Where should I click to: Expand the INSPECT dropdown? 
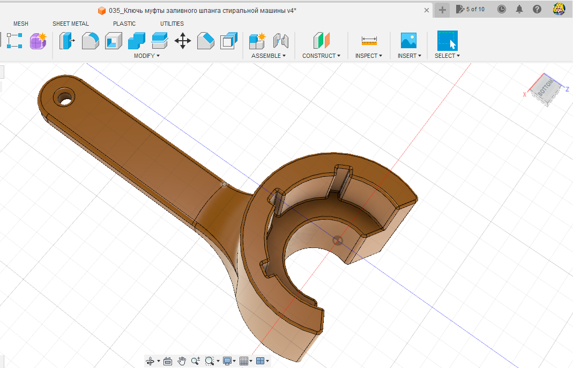point(369,56)
